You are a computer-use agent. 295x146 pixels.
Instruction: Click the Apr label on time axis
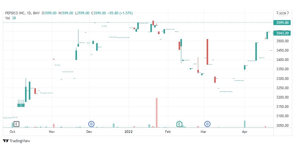click(244, 132)
